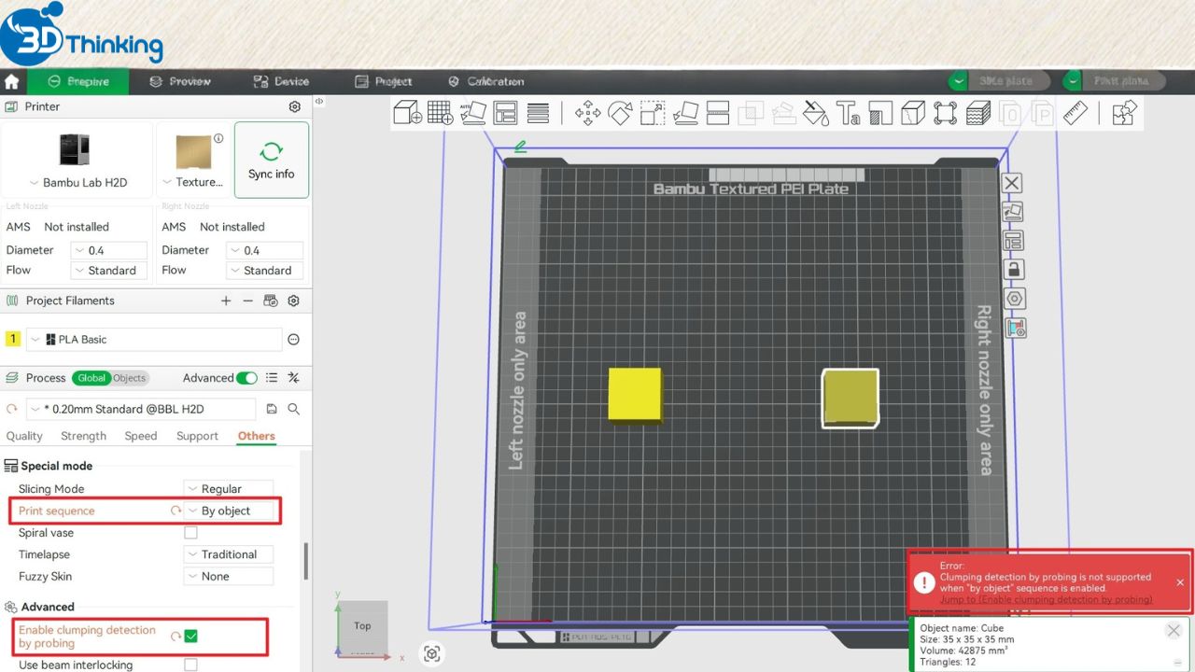The image size is (1195, 672).
Task: Lock the plate with padlock icon
Action: [x=1013, y=270]
